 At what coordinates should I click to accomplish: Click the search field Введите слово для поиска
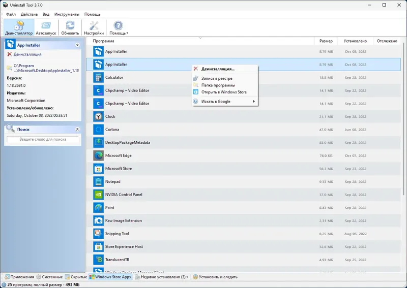point(43,140)
